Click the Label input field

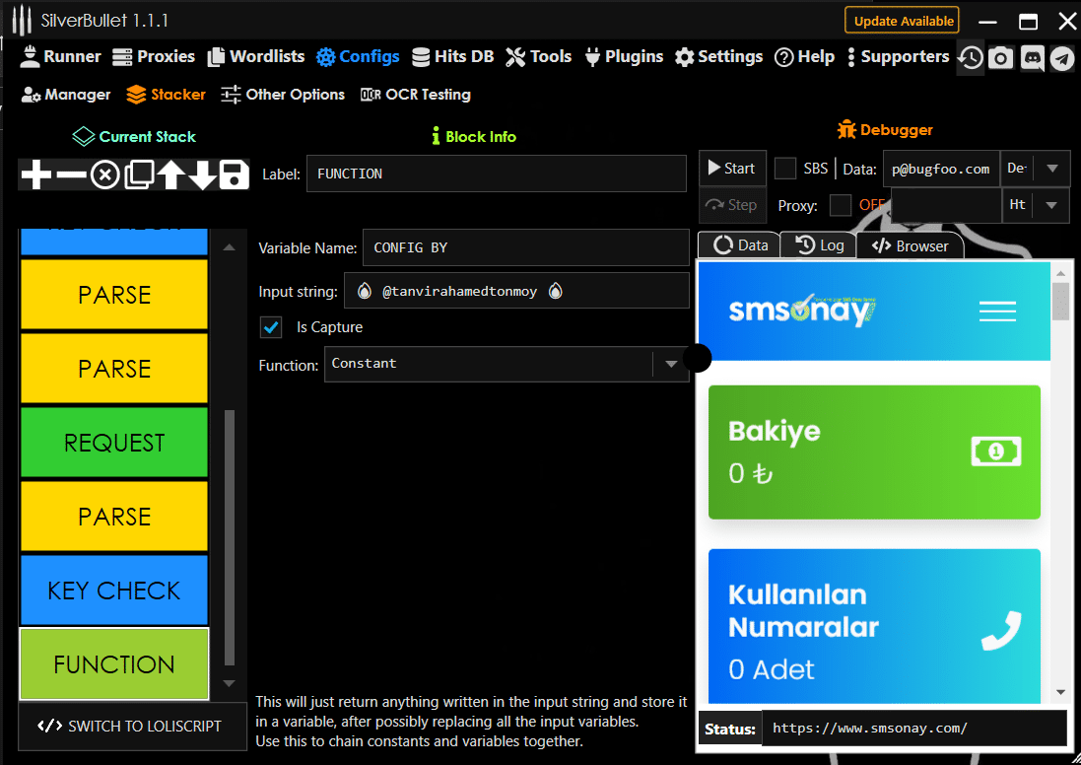pos(497,174)
